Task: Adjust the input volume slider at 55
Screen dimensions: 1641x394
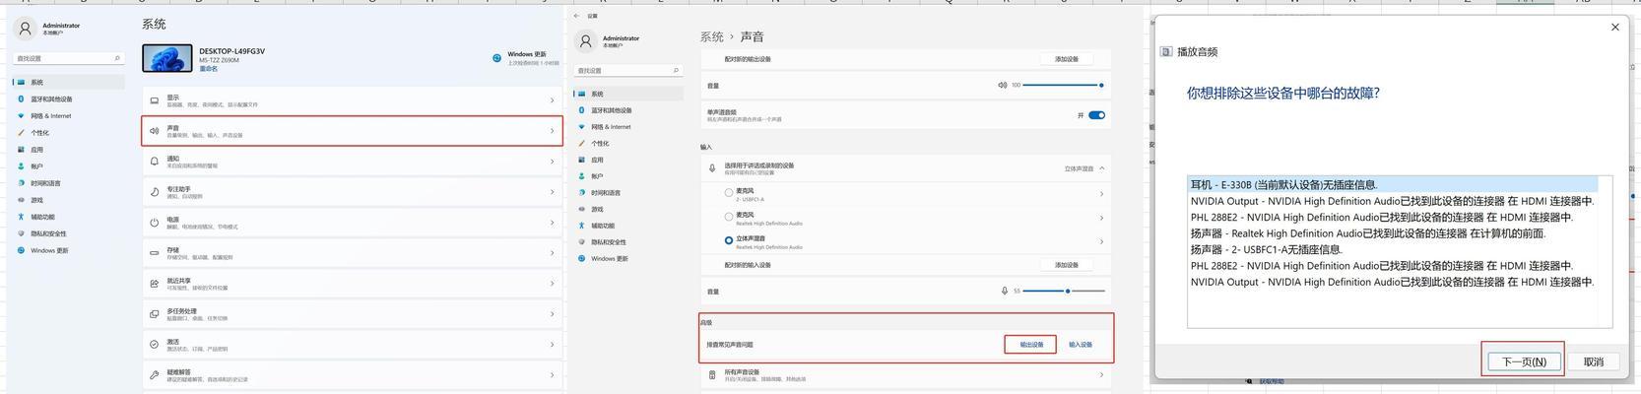Action: point(1065,291)
